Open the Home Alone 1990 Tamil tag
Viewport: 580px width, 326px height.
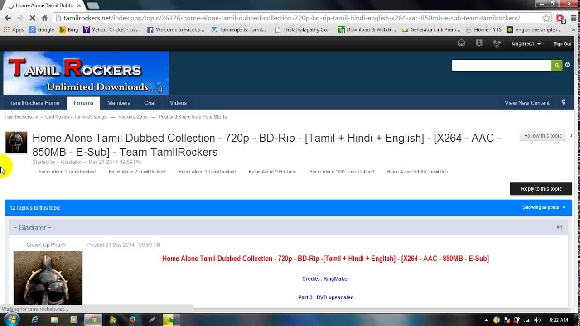[x=272, y=172]
